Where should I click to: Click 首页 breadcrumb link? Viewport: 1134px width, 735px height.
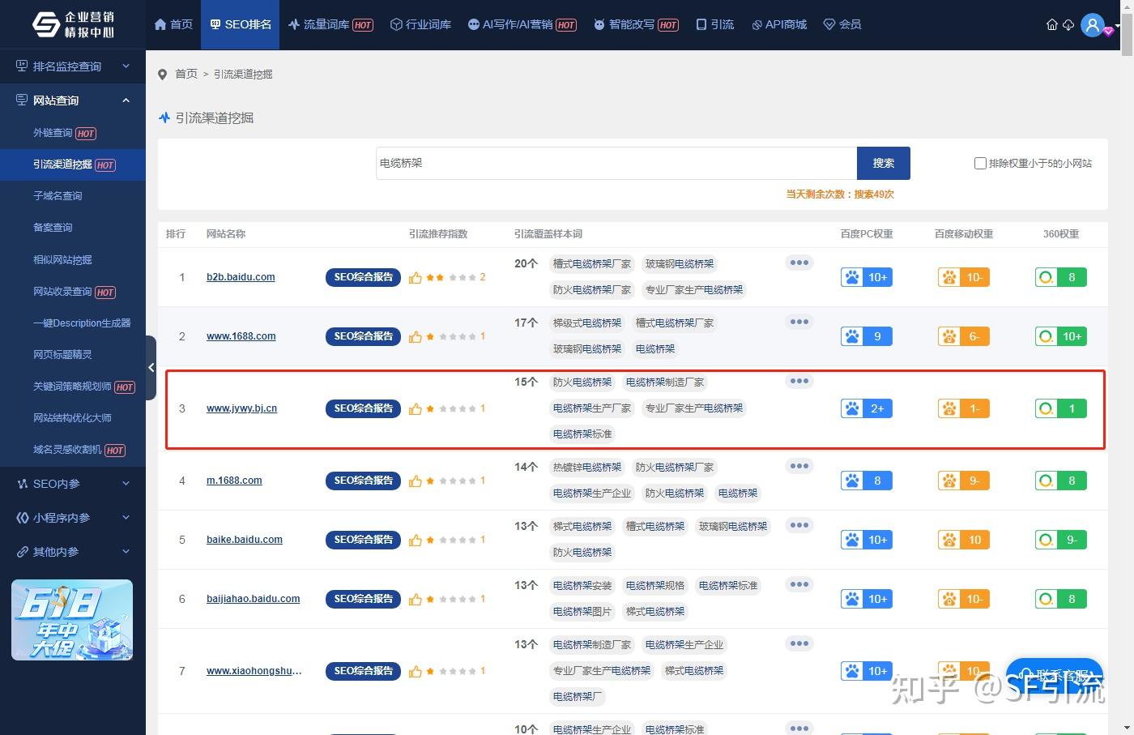pyautogui.click(x=186, y=74)
